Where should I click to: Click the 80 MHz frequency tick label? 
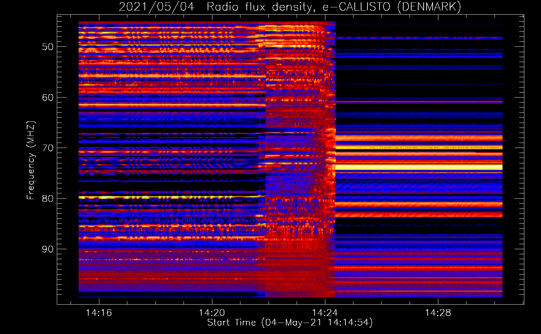coord(48,199)
